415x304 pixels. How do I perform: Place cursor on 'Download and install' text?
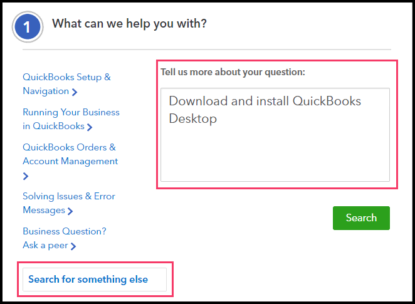pos(218,101)
